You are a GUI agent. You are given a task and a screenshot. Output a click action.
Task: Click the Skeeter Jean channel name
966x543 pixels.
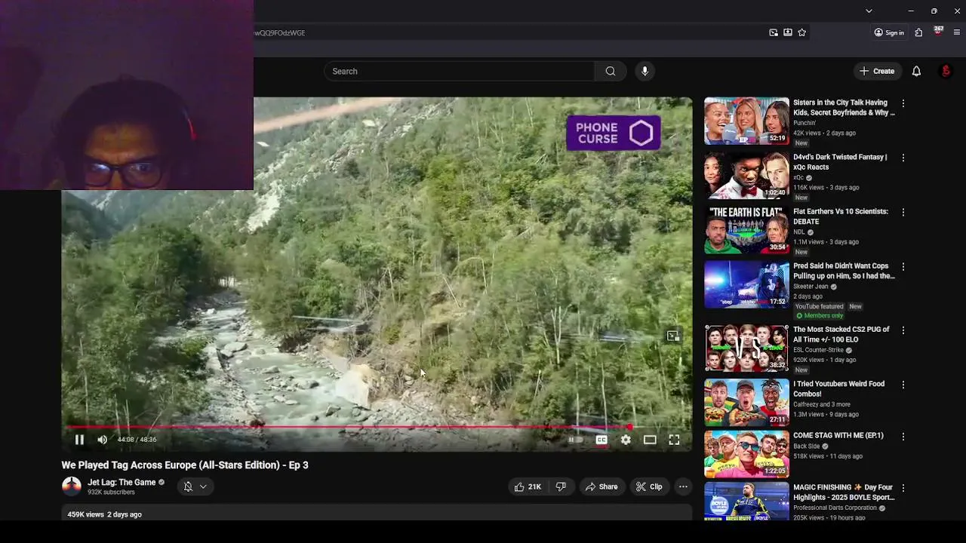(x=811, y=287)
